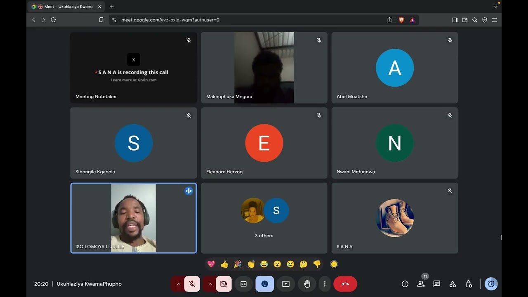Send the thumbs up reaction
This screenshot has width=528, height=297.
(224, 264)
